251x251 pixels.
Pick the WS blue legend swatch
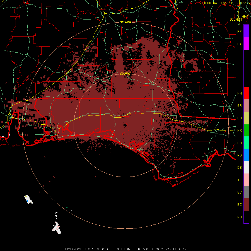click(246, 155)
